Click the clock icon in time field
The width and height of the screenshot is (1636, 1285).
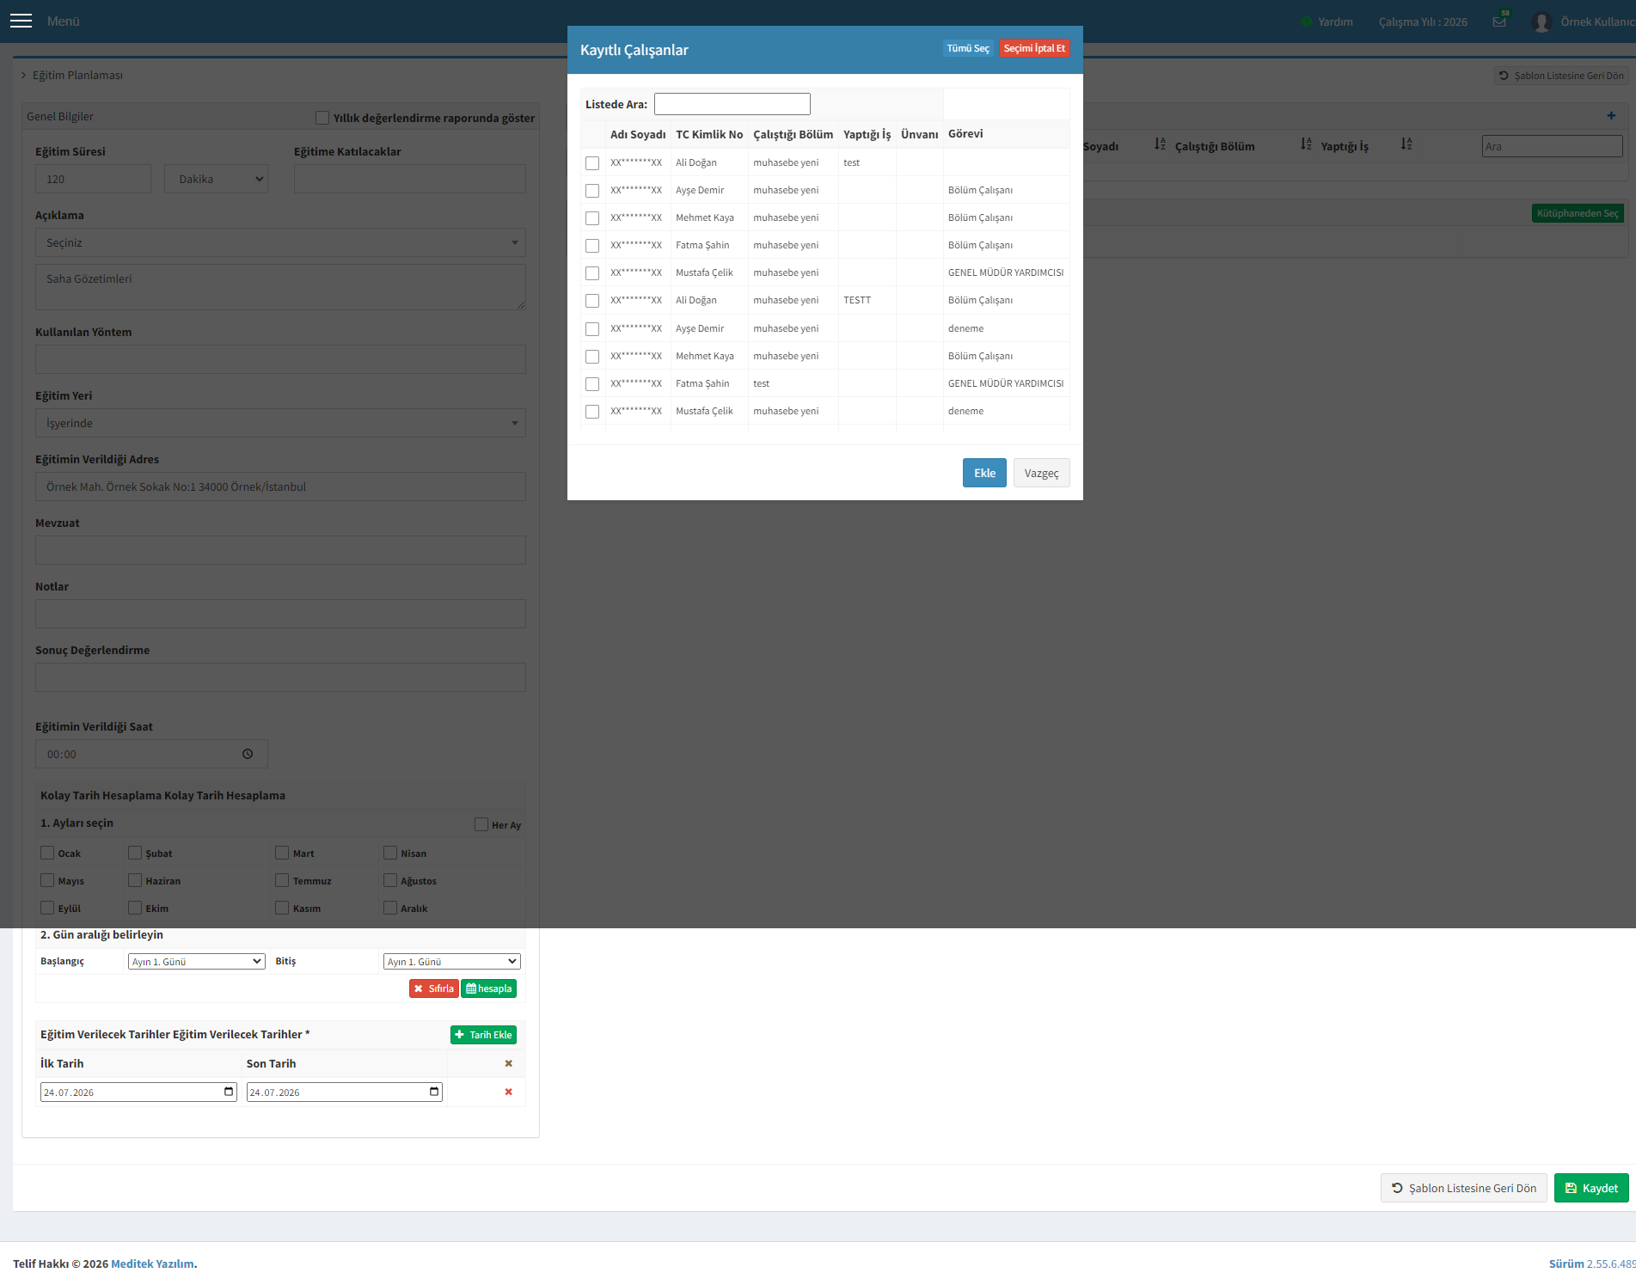tap(248, 754)
